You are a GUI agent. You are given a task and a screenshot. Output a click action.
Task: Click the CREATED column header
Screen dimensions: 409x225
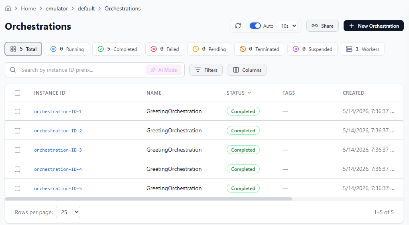point(354,93)
